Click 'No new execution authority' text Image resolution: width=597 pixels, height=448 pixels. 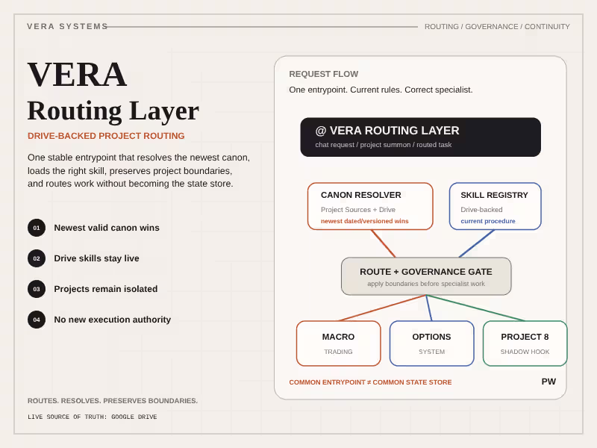[x=113, y=320]
